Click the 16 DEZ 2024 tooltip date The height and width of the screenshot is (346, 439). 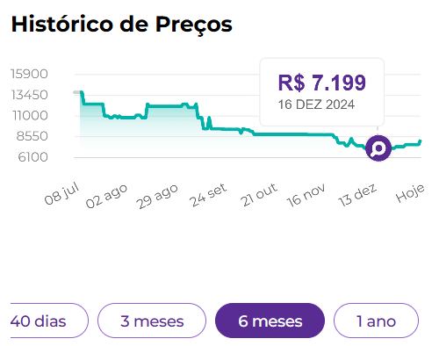click(x=316, y=105)
